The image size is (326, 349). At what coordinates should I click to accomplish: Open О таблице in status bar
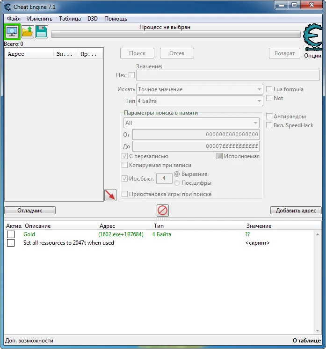pyautogui.click(x=307, y=341)
